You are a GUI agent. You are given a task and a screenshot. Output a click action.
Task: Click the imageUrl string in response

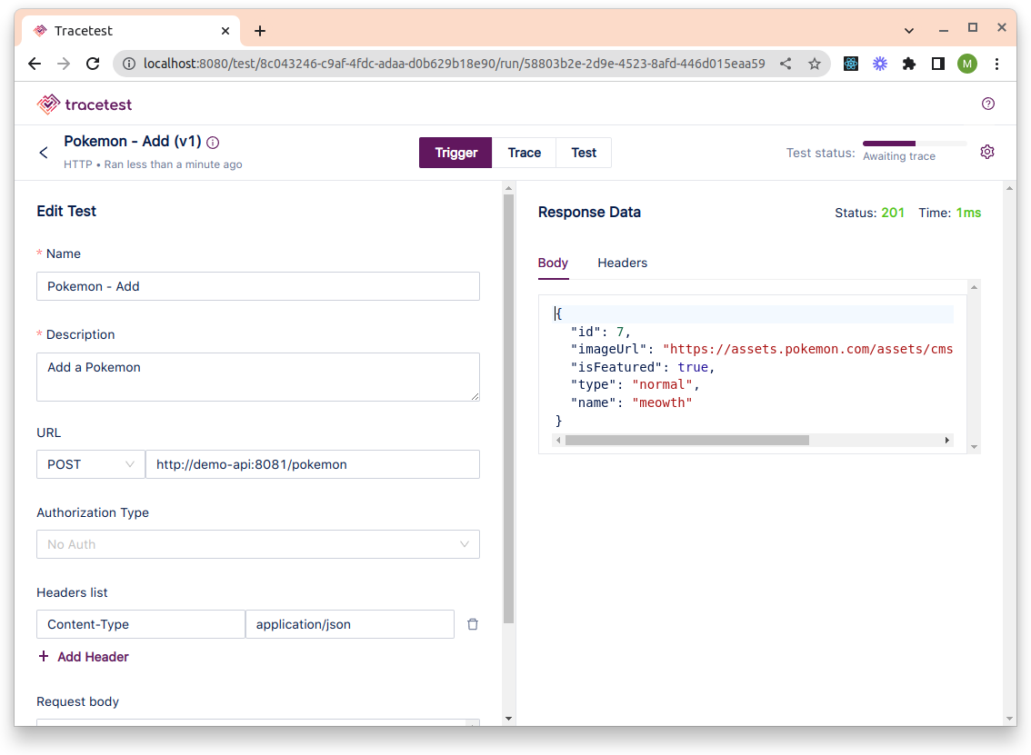click(x=808, y=349)
